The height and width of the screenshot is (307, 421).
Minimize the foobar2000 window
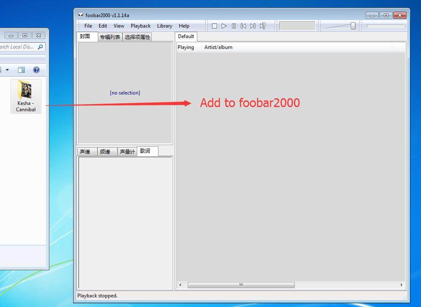pyautogui.click(x=372, y=15)
